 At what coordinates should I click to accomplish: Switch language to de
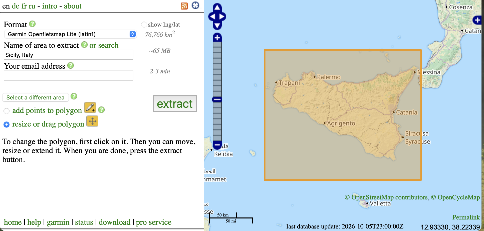[x=16, y=6]
